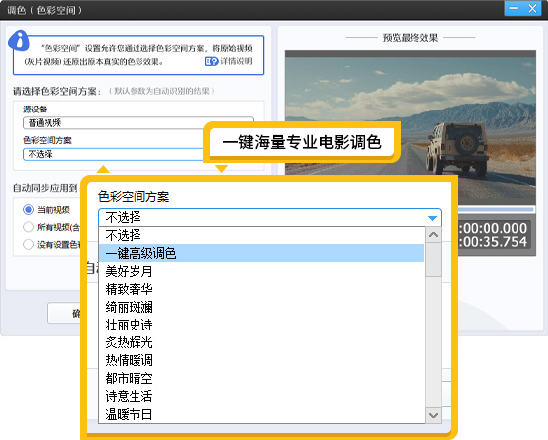Click the dropdown list scrollbar thumb
Screen dimensions: 548x440
(x=433, y=259)
